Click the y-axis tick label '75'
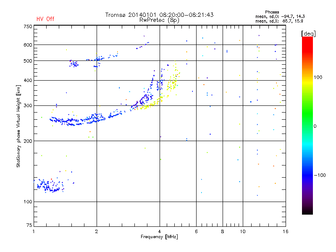The image size is (336, 252). pyautogui.click(x=29, y=225)
